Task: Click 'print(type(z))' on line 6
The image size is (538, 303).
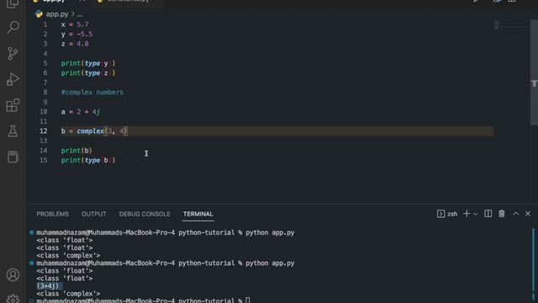Action: pyautogui.click(x=88, y=73)
